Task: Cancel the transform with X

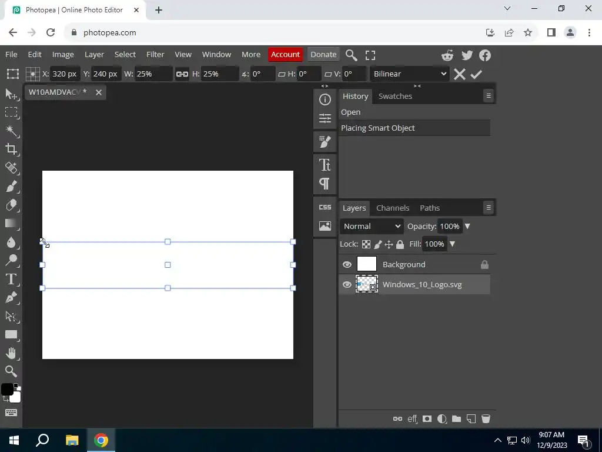Action: [460, 74]
